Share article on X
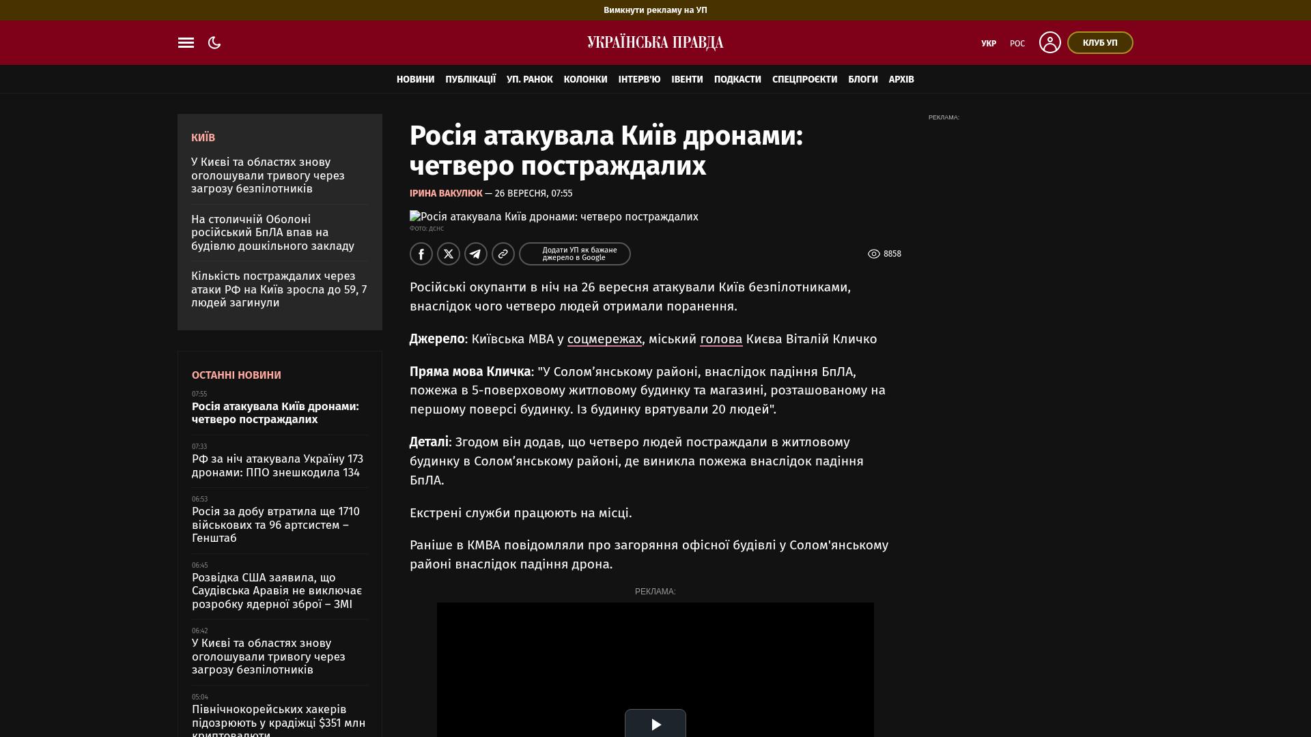 449,254
